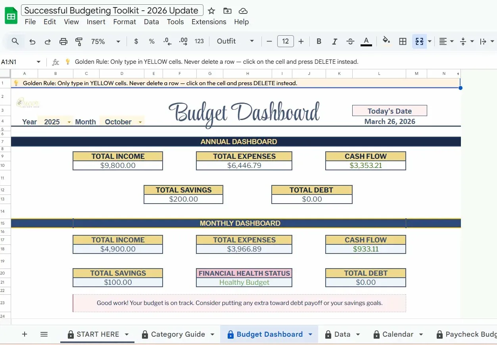This screenshot has width=497, height=345.
Task: Increase font size with plus button
Action: point(301,41)
